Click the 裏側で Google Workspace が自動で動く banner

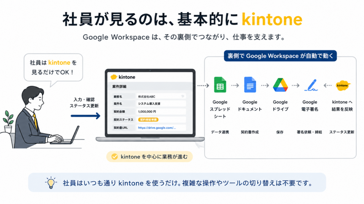pos(280,56)
